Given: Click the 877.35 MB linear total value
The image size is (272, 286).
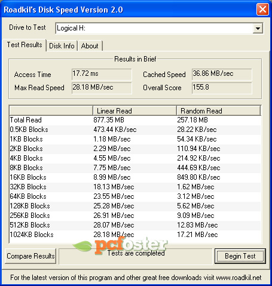Looking at the screenshot, I should pos(109,120).
